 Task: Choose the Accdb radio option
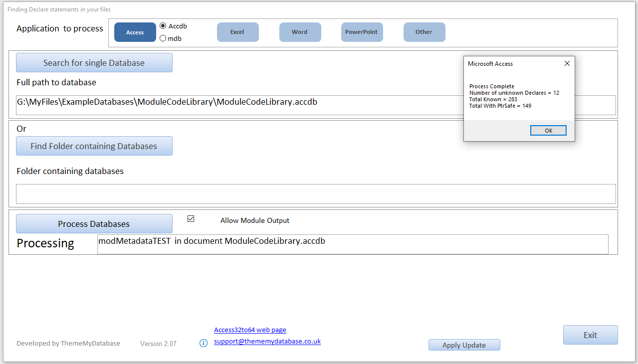[163, 26]
